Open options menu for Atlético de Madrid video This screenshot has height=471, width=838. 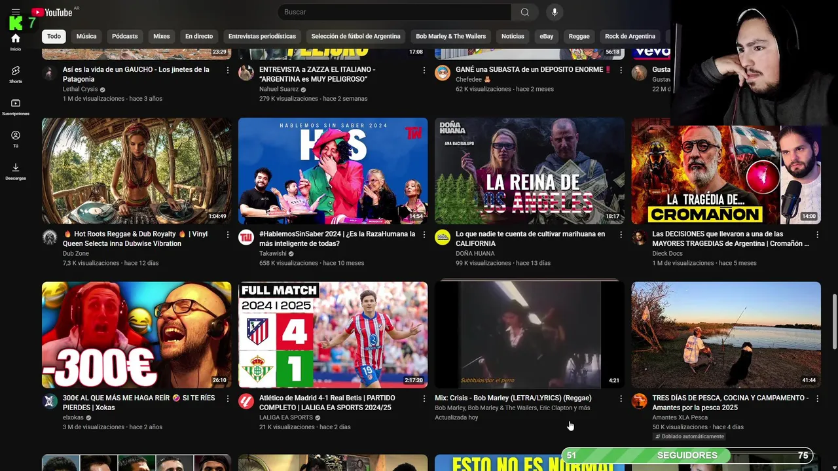click(x=424, y=398)
